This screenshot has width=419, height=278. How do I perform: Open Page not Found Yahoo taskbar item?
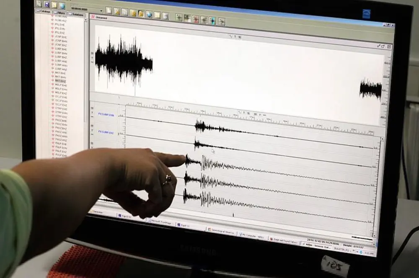coord(285,241)
